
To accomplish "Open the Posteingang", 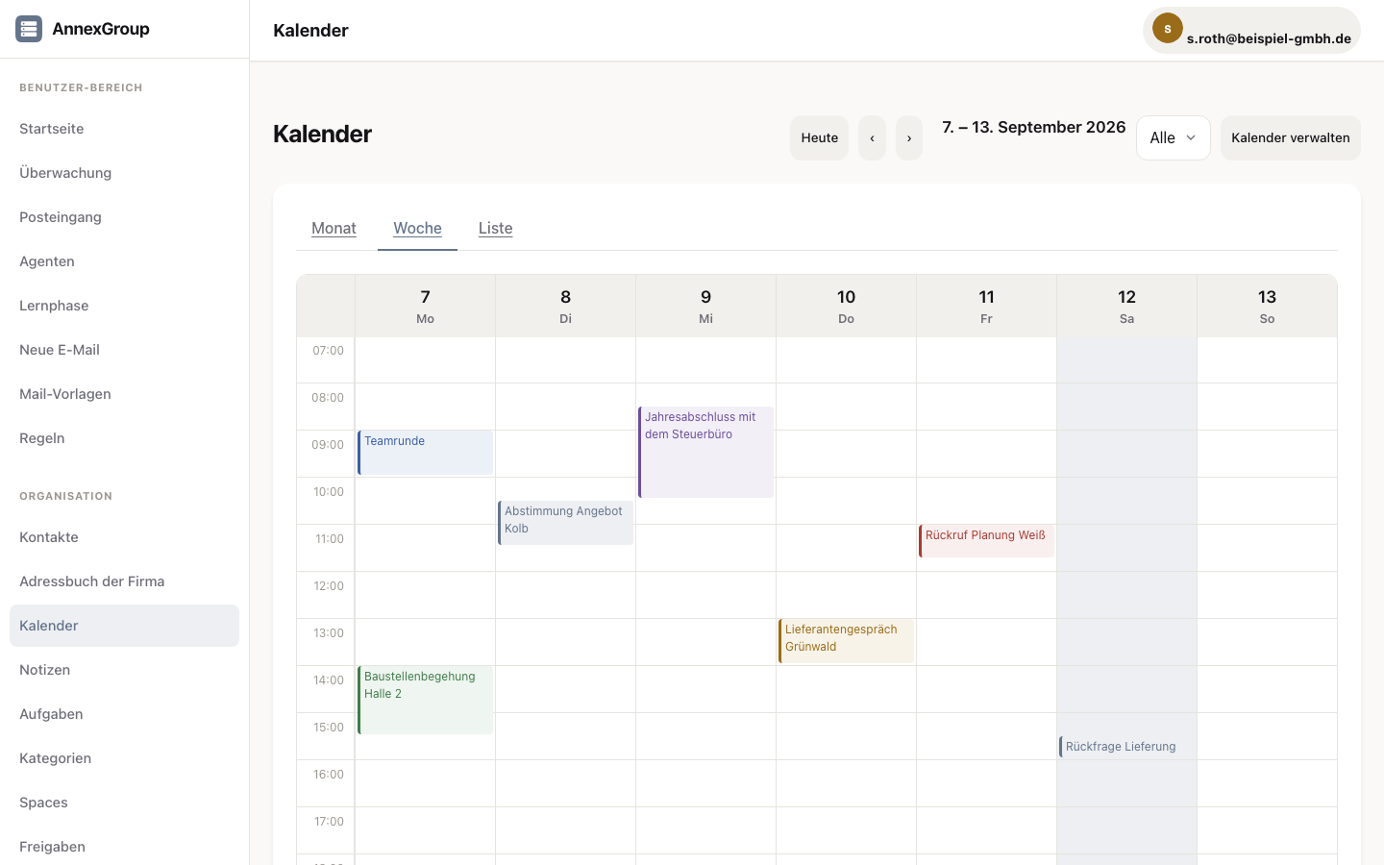I will (124, 217).
